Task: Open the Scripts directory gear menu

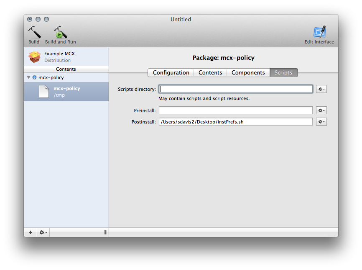Action: (x=321, y=89)
